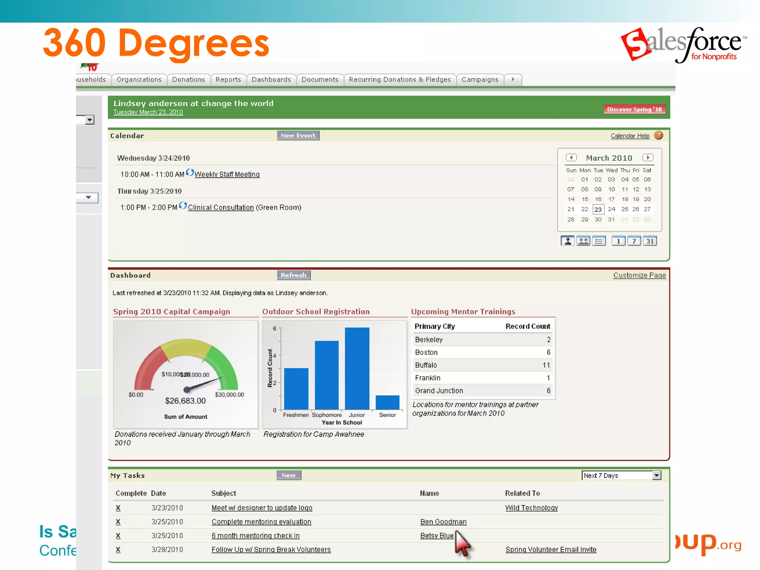
Task: Click the orange Calendar Help question icon
Action: point(659,135)
